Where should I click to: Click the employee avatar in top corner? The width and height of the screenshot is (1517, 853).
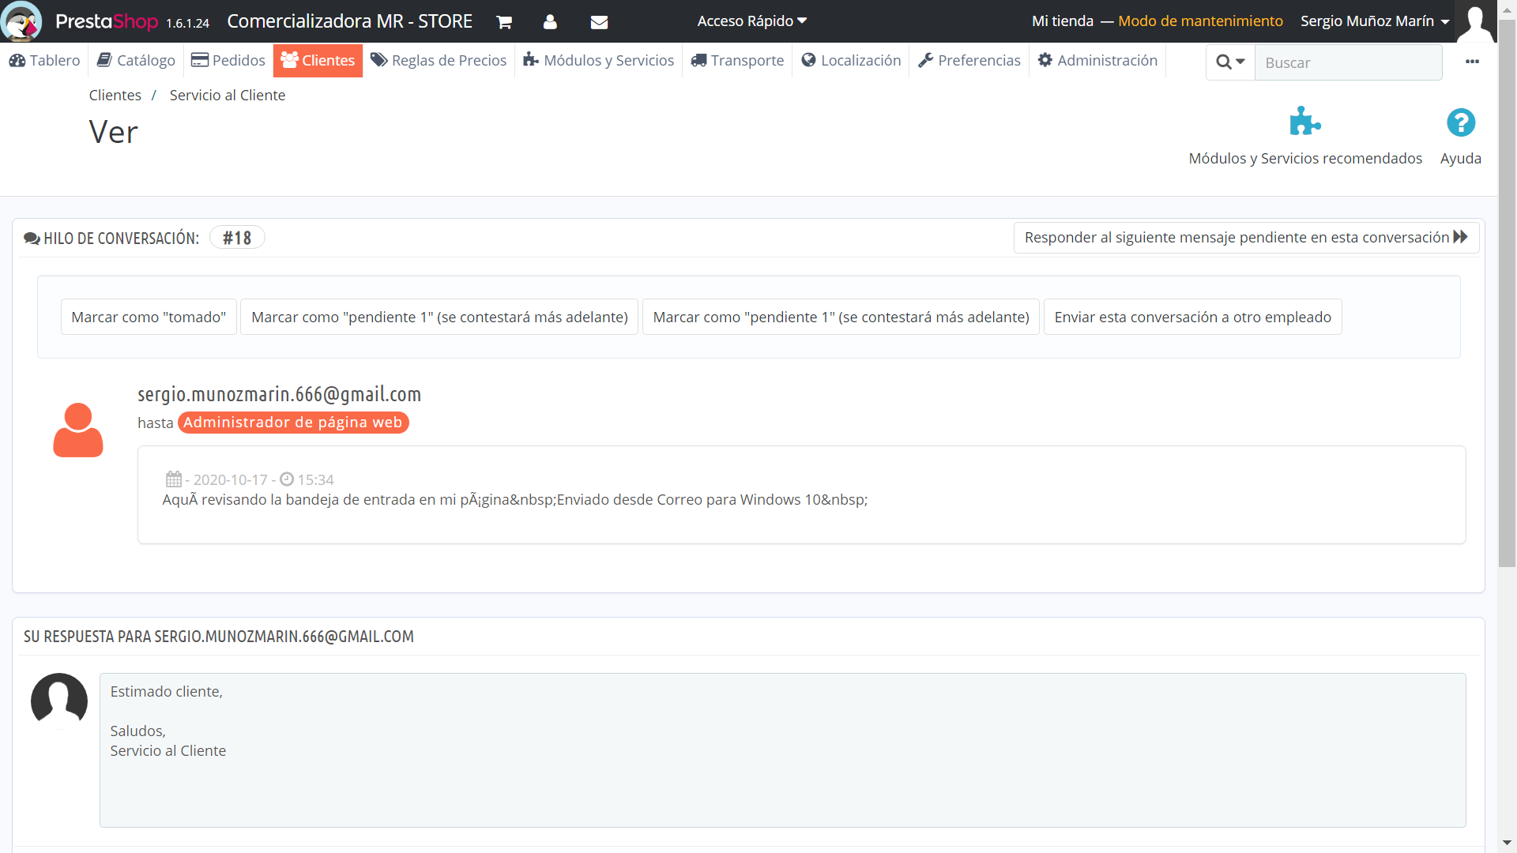(x=1474, y=21)
